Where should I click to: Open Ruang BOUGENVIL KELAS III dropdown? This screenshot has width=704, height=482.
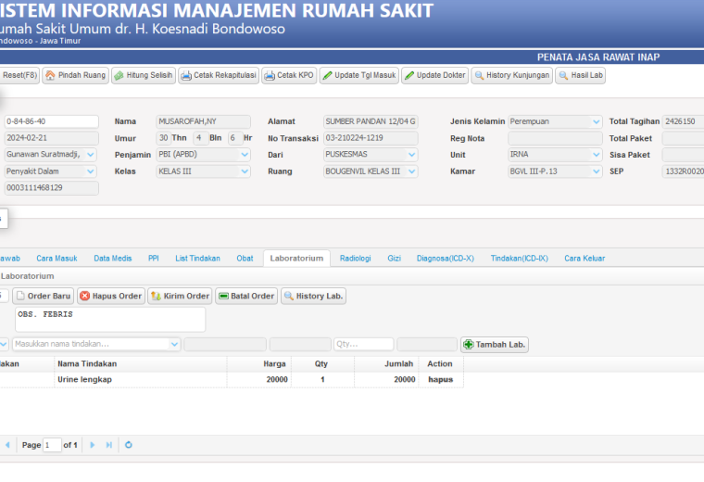[x=411, y=171]
